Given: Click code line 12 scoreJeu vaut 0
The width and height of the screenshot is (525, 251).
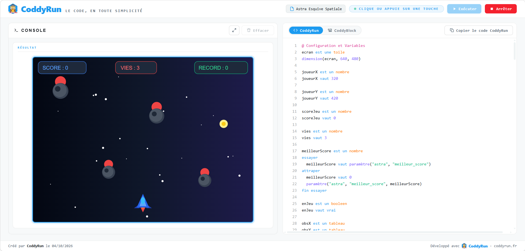Looking at the screenshot, I should pyautogui.click(x=319, y=118).
